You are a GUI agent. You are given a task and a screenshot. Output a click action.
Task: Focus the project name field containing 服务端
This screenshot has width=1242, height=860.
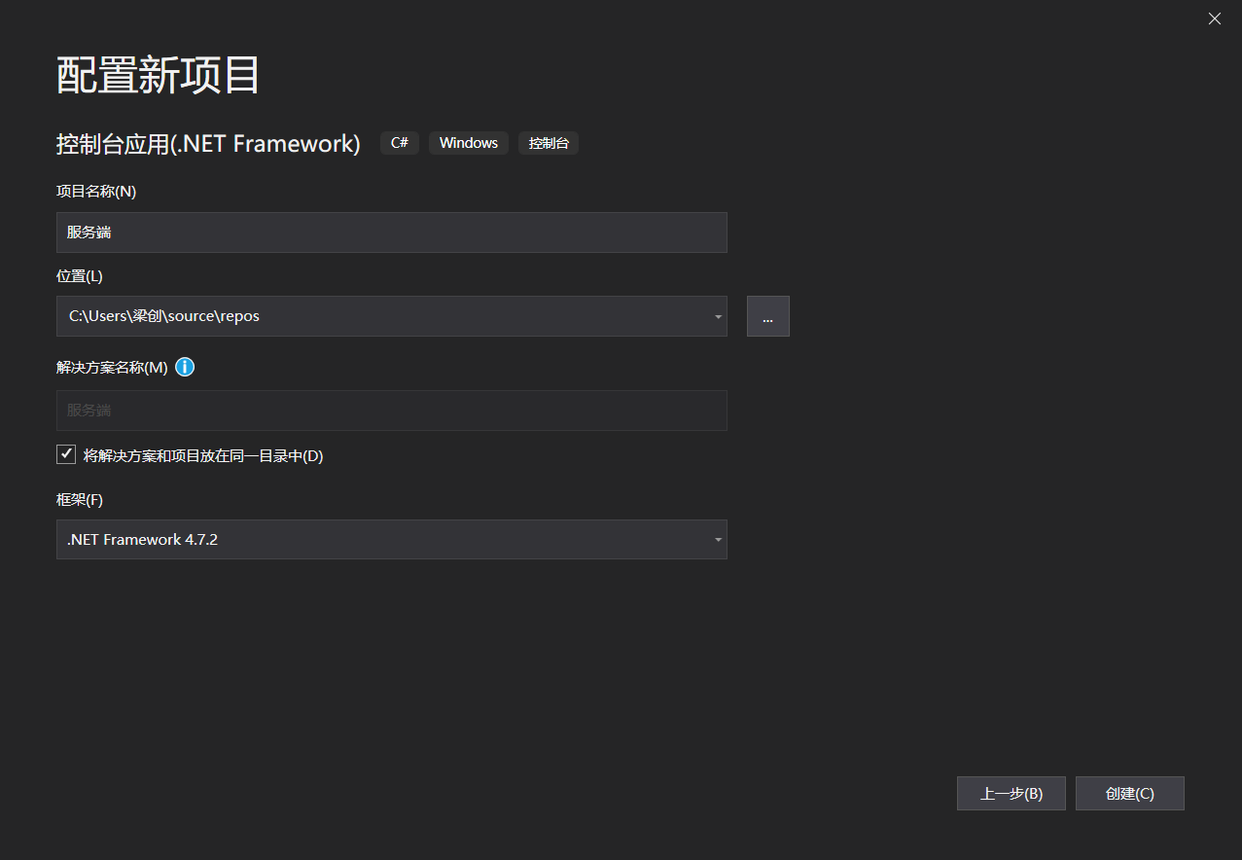(x=392, y=233)
